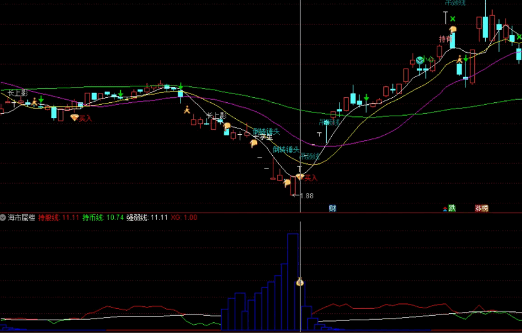This screenshot has width=522, height=333.
Task: Select the 吊颈线 label just above the low's 买入
Action: [x=310, y=156]
